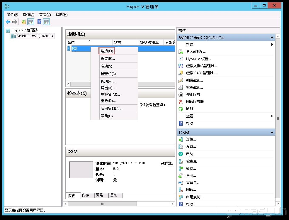Click the actions pane scroll-up arrow
Viewport: 289px width, 220px height.
pyautogui.click(x=278, y=36)
